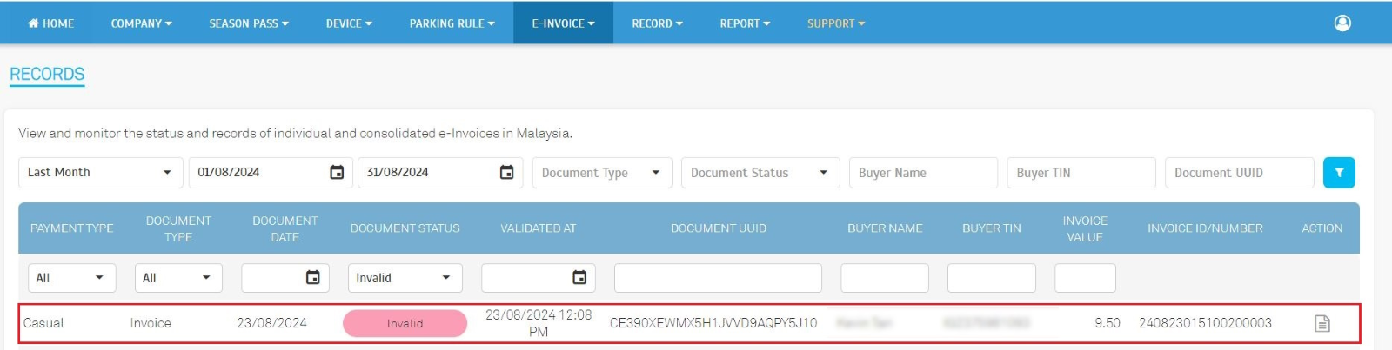Open the Season Pass menu
The height and width of the screenshot is (350, 1392).
tap(248, 23)
